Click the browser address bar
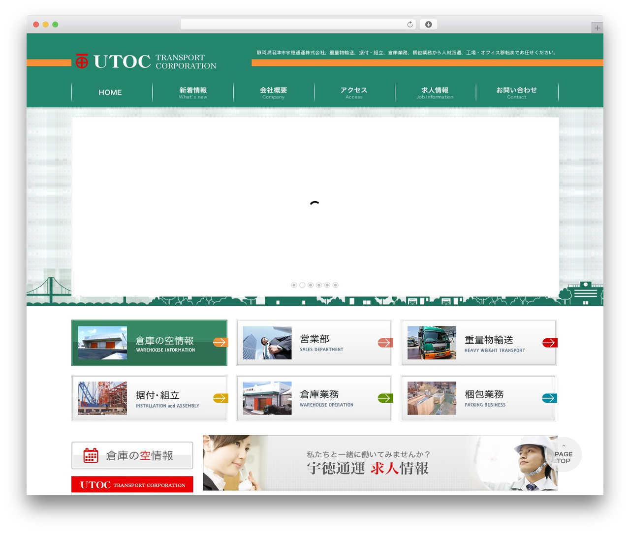This screenshot has width=630, height=533. point(298,25)
